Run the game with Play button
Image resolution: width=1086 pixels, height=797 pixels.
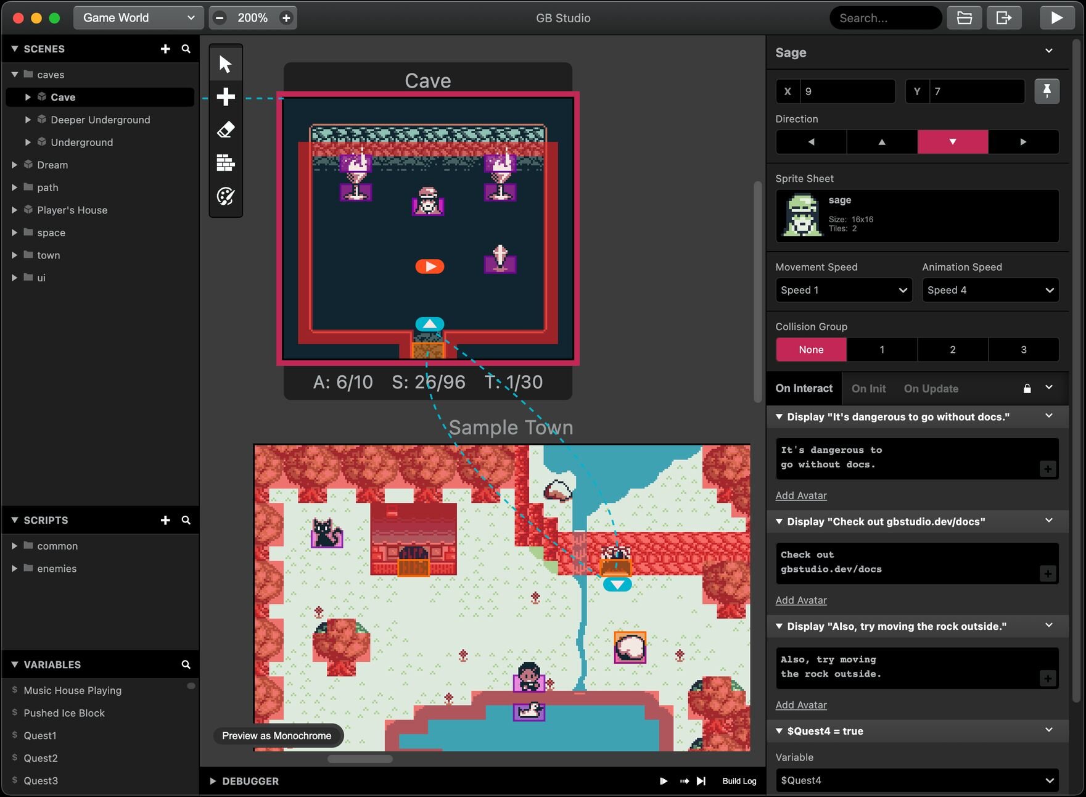[1056, 18]
